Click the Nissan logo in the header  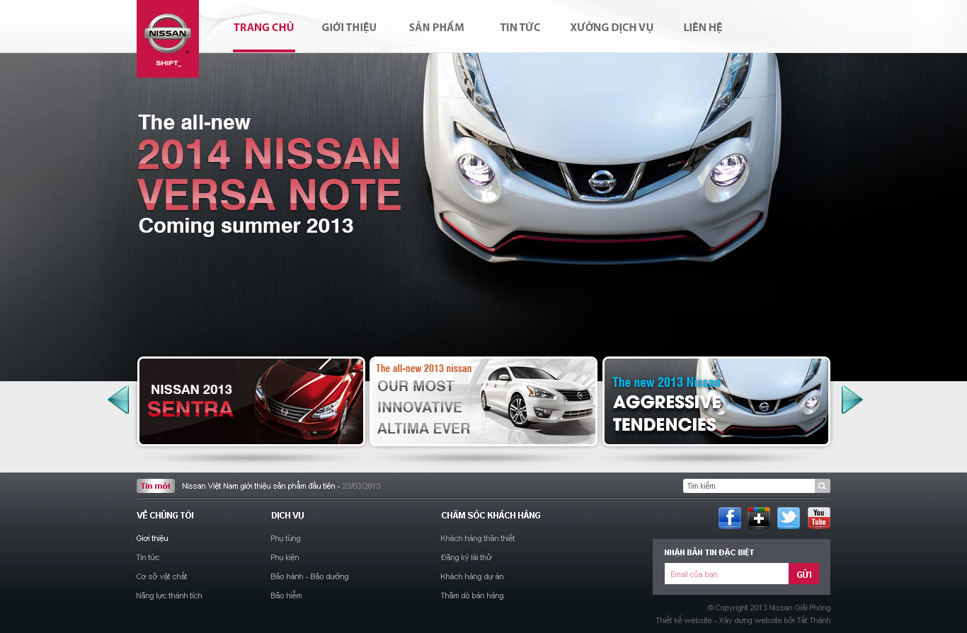pyautogui.click(x=168, y=38)
